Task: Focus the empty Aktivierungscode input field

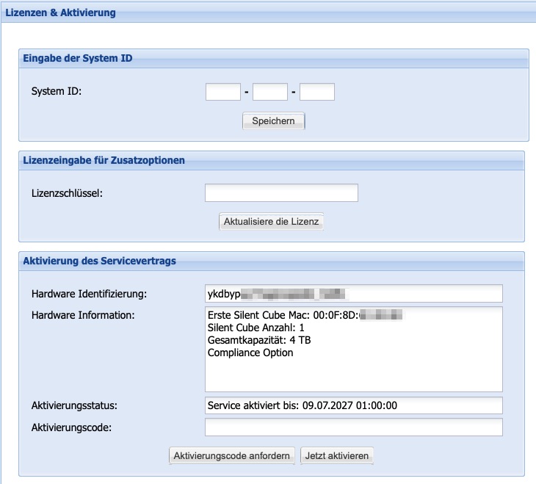Action: (354, 427)
